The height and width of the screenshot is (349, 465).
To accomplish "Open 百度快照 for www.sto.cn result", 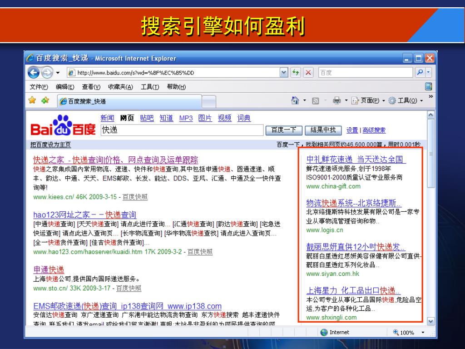I will pos(129,288).
